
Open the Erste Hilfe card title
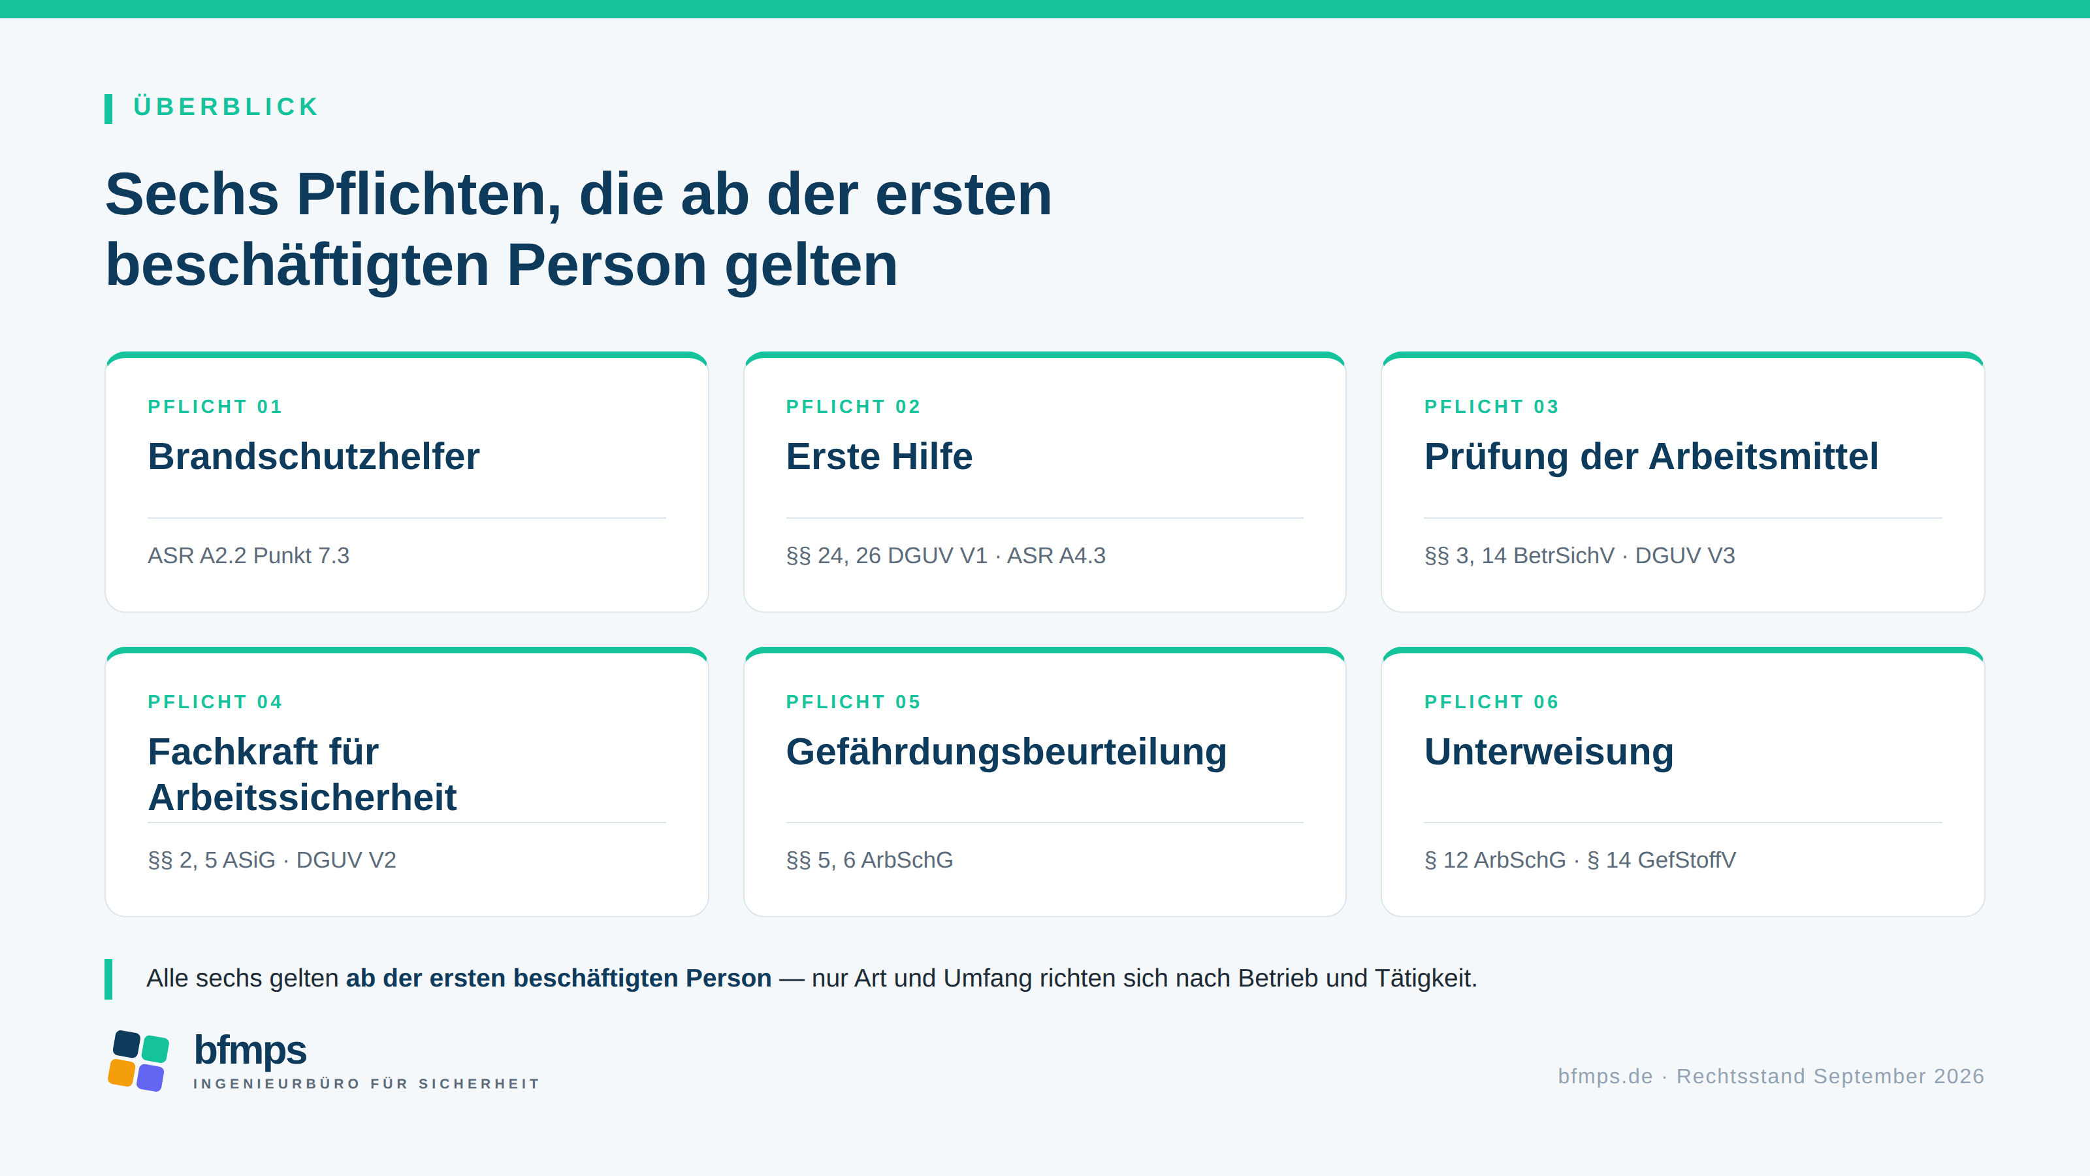878,456
